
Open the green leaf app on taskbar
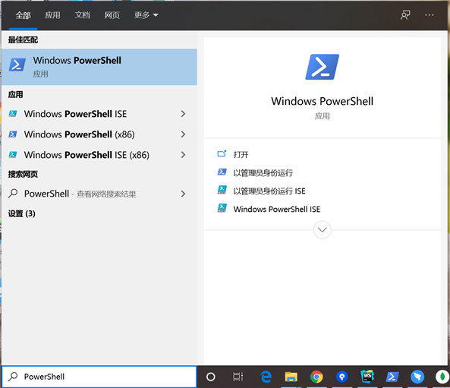442,377
